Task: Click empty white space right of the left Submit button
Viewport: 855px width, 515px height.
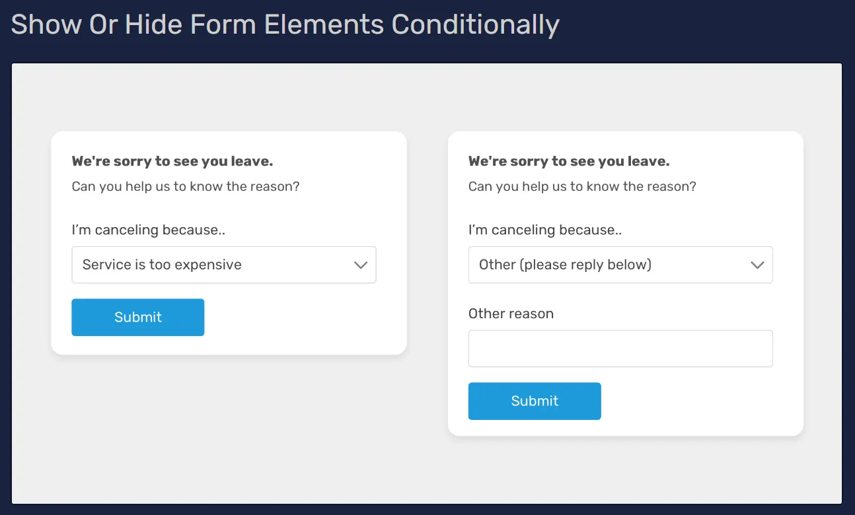Action: 297,318
